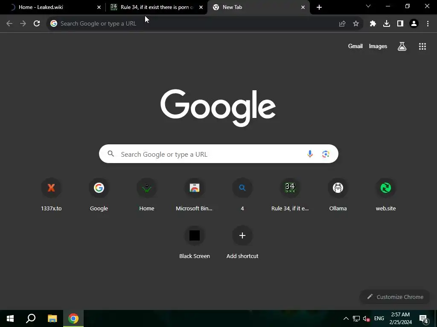Open the Chrome three-dot menu
This screenshot has height=327, width=437.
(x=428, y=24)
